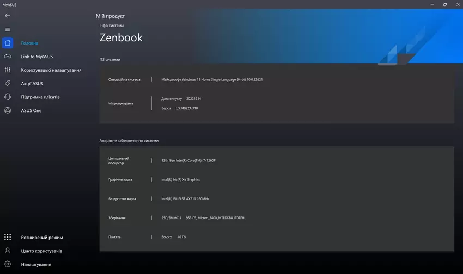This screenshot has width=463, height=274.
Task: Go to Головна in the sidebar
Action: click(30, 43)
